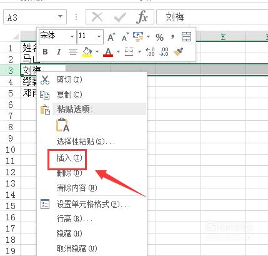Click the formula bar containing 刘梅
The image size is (268, 256).
coord(212,17)
